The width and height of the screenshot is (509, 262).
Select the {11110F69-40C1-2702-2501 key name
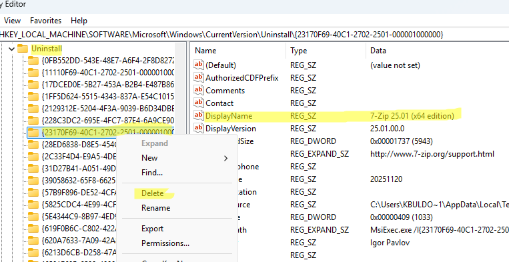pyautogui.click(x=108, y=73)
